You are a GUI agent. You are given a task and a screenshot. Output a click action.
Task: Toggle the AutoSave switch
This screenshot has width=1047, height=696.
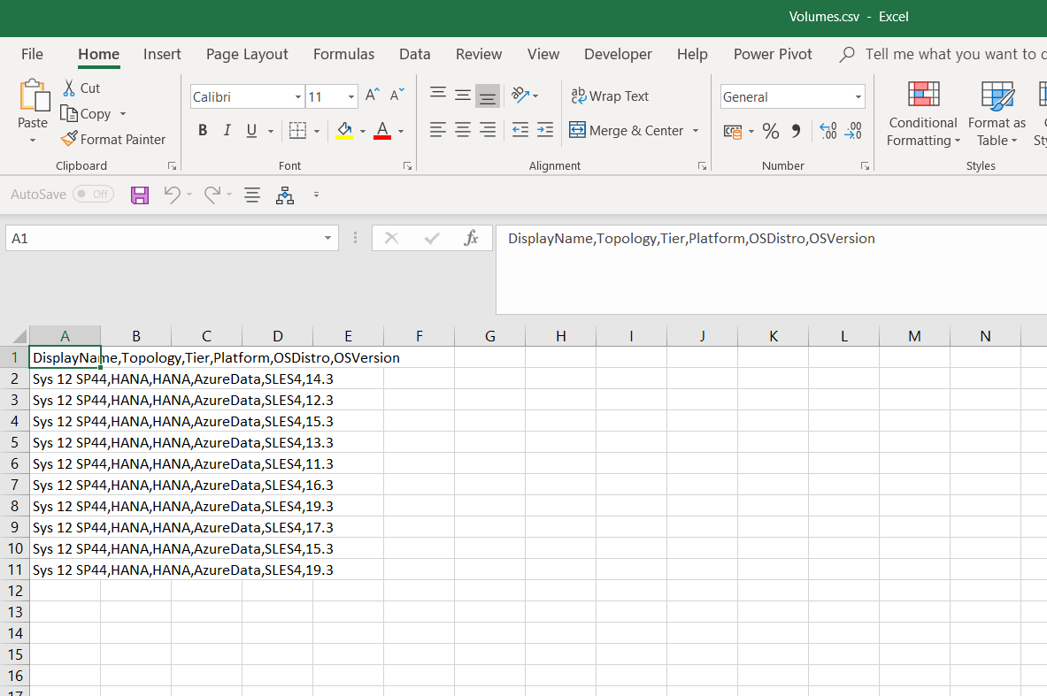click(x=93, y=194)
